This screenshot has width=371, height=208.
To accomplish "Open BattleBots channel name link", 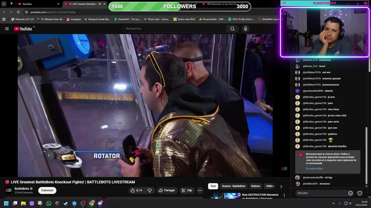I will tap(22, 189).
